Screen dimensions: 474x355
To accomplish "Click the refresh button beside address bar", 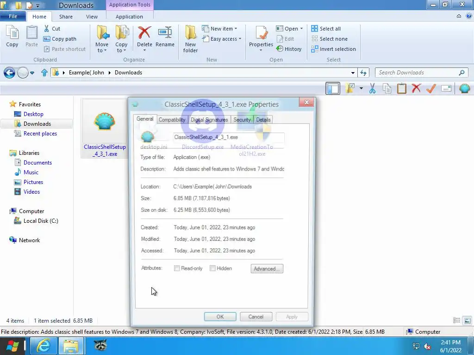I will click(x=363, y=73).
